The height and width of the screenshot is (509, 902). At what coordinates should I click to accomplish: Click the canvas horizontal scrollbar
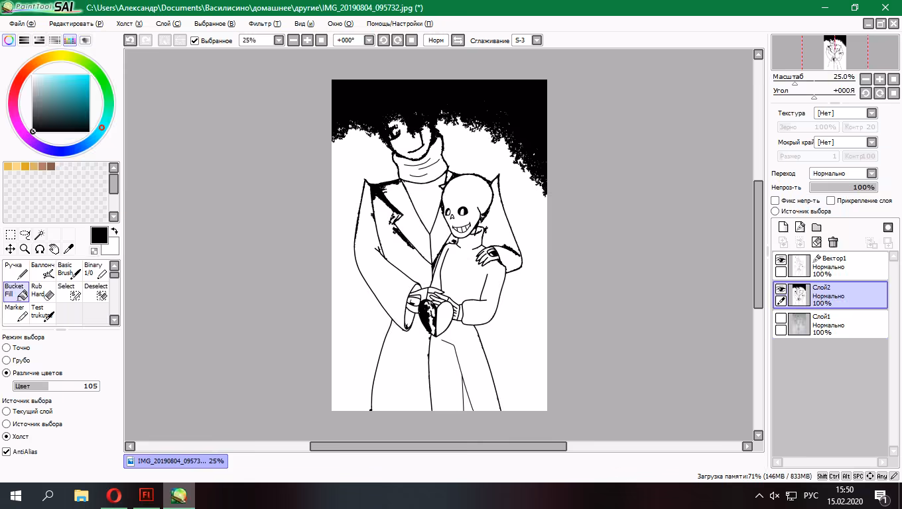438,446
